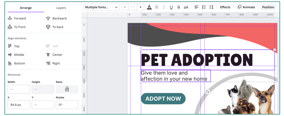Open the text color picker
Screen dimensions: 284x116
tap(149, 7)
